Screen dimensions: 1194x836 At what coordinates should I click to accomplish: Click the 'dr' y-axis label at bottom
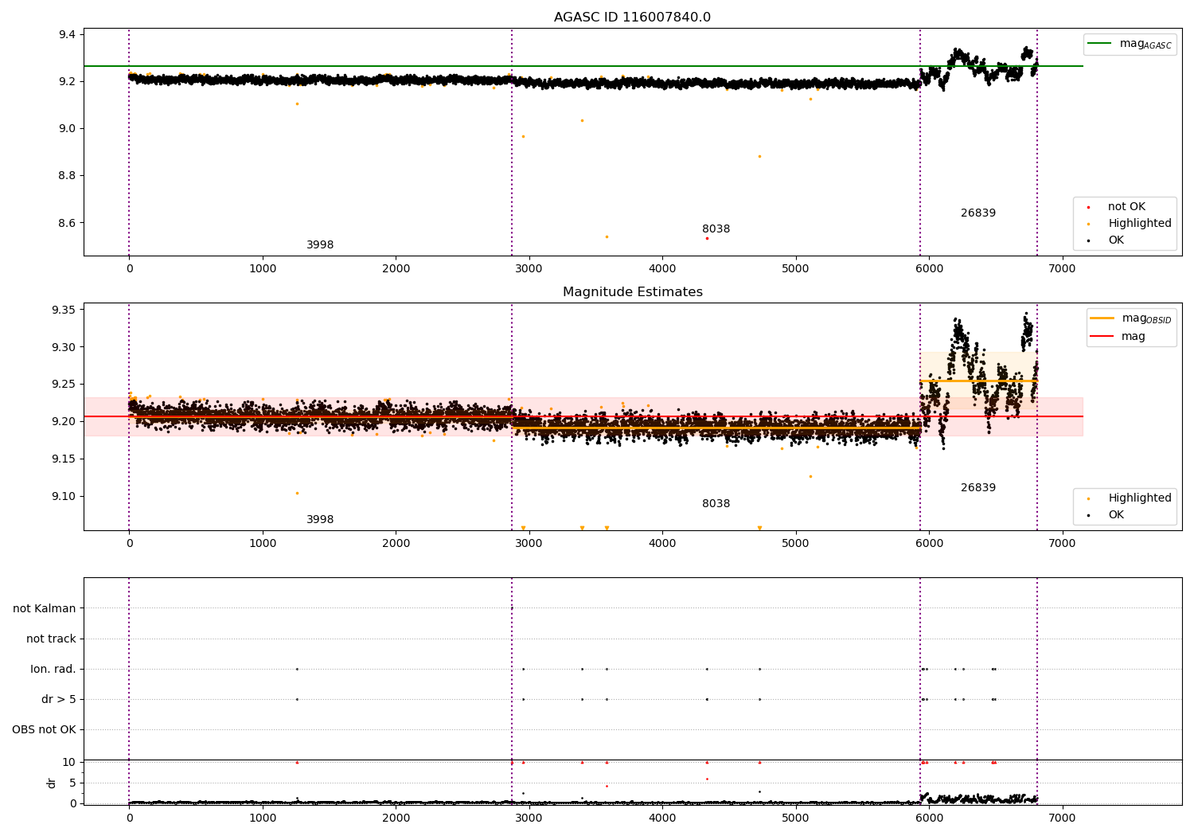tap(52, 783)
